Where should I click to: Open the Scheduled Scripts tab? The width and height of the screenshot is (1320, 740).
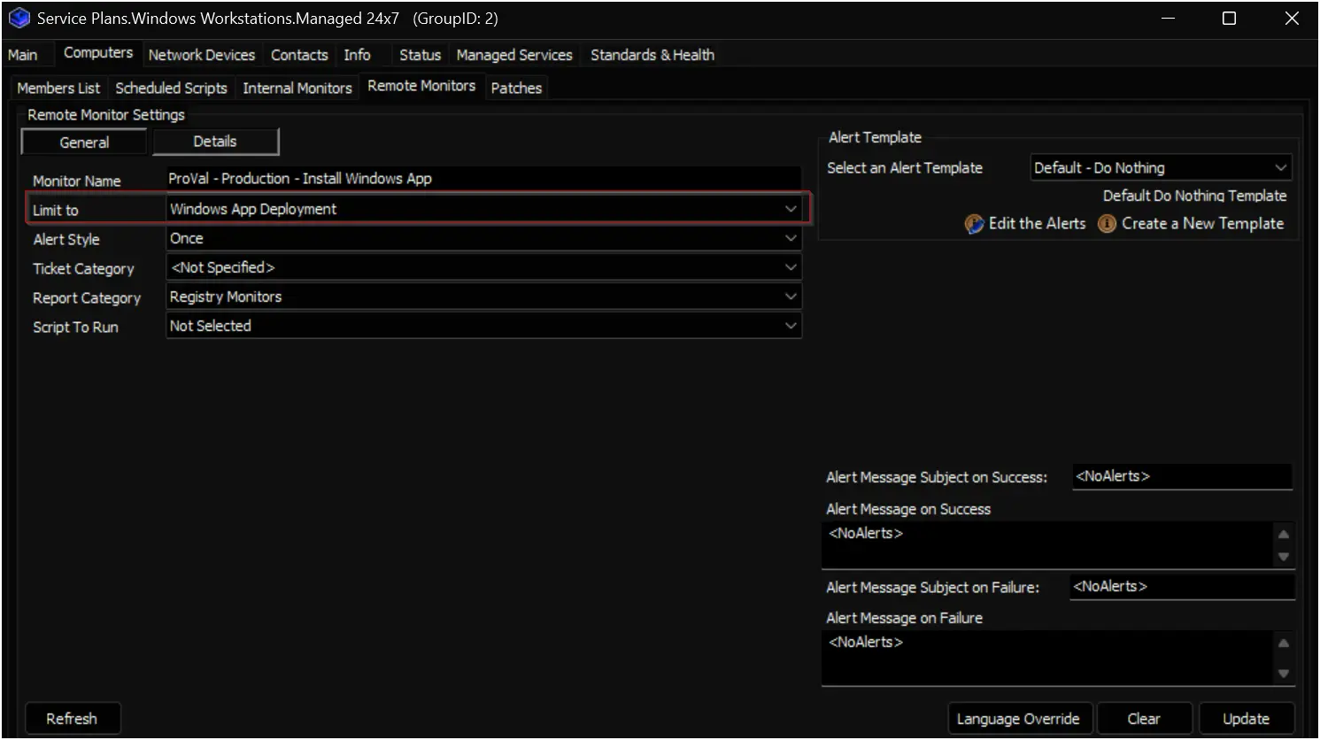click(171, 88)
